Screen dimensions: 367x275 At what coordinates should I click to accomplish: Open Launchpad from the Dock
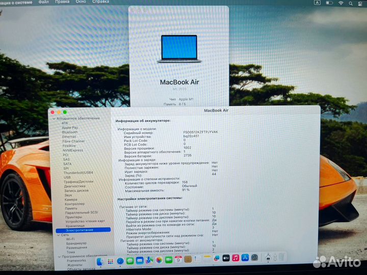coord(110,261)
